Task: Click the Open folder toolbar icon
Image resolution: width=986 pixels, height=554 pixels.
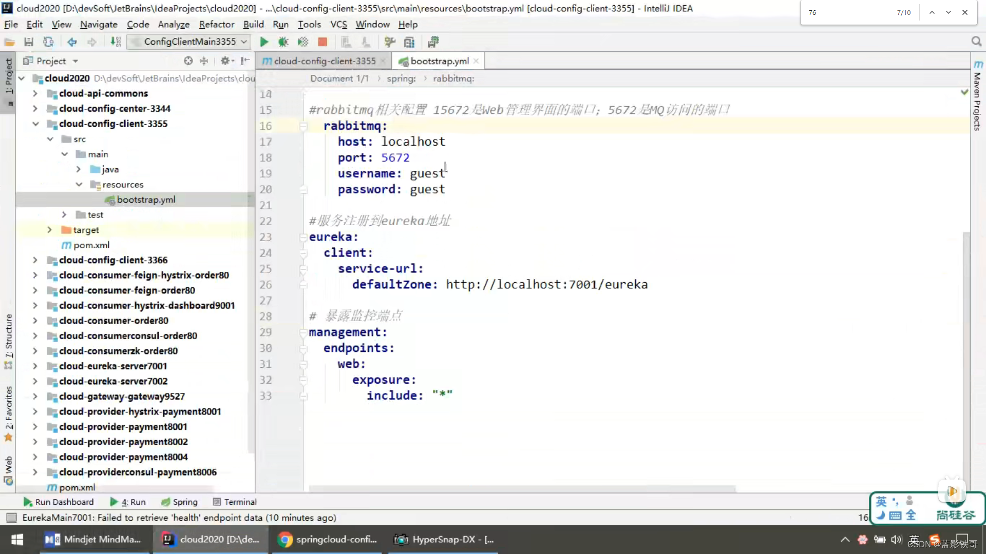Action: tap(9, 42)
